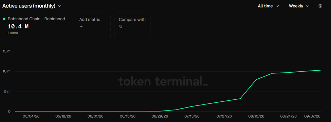Click the Add metric box

[93, 26]
